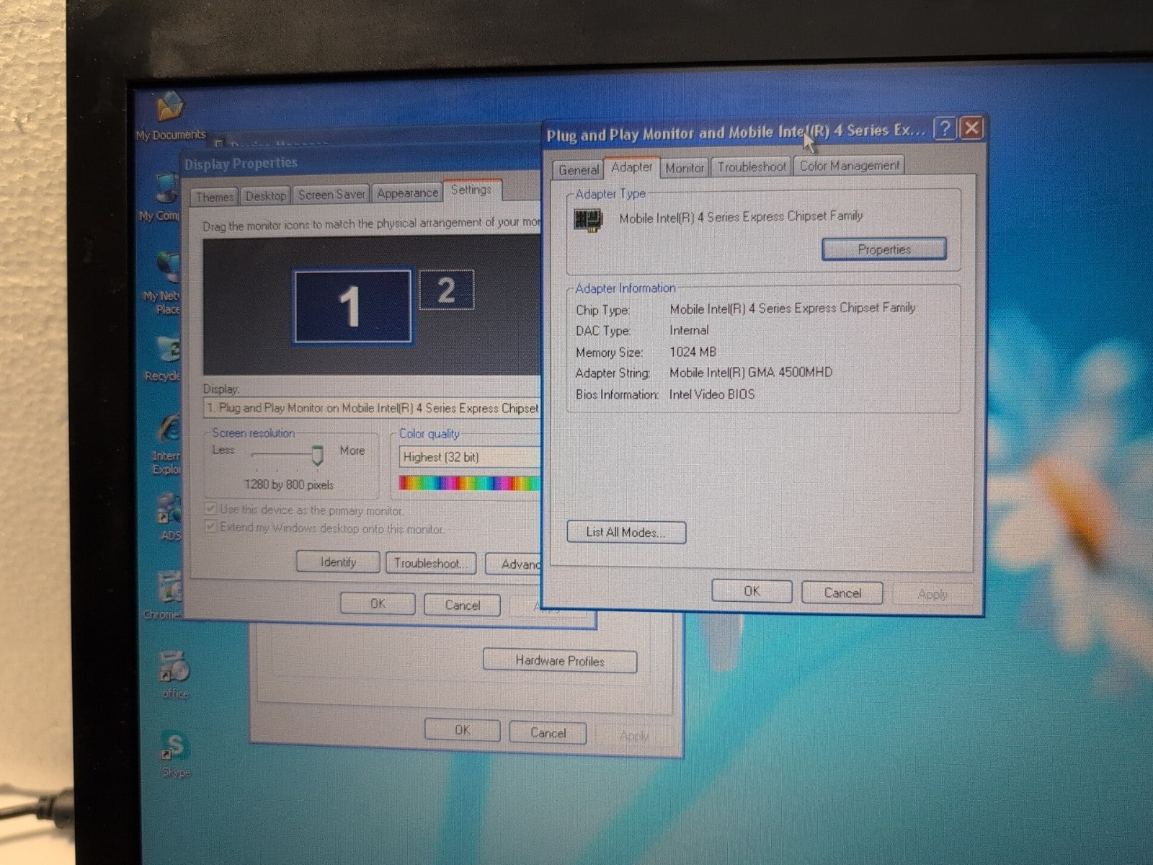Screen dimensions: 1153x865
Task: Click OK in the Display Properties window
Action: [x=378, y=603]
